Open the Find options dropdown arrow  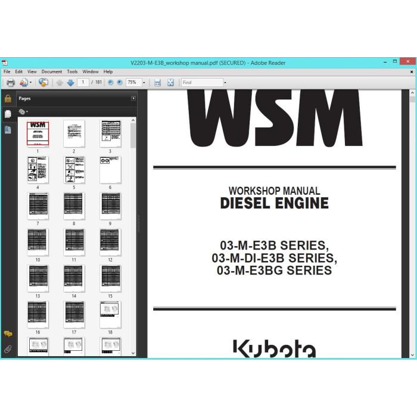tap(225, 83)
